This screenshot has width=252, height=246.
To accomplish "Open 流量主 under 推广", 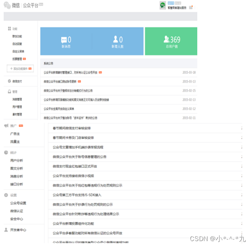I will (x=15, y=142).
